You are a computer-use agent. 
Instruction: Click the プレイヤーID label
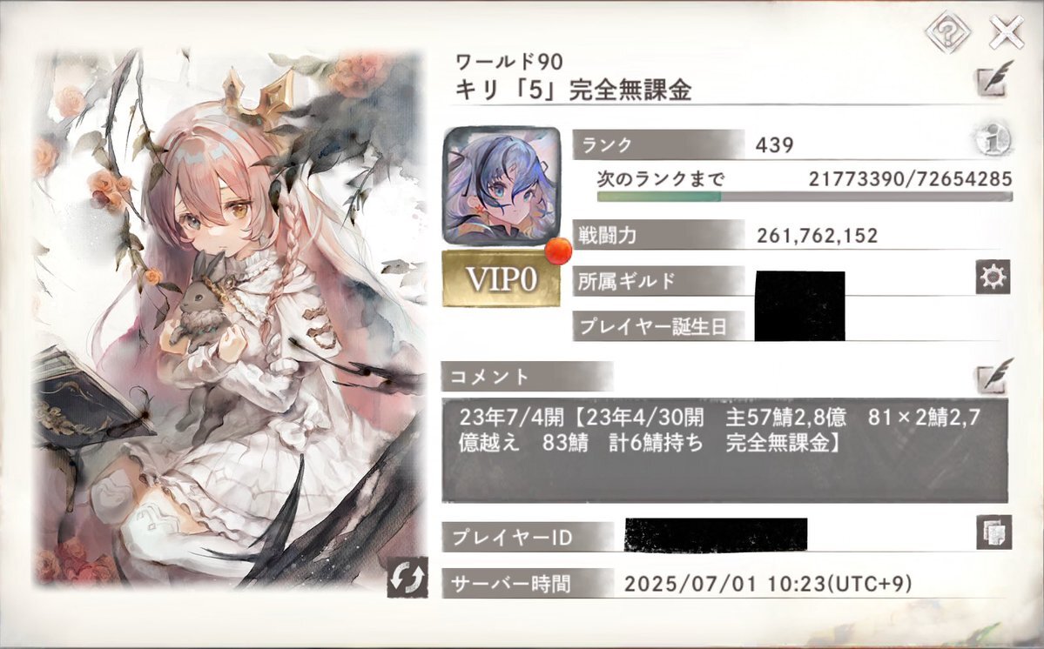coord(513,537)
